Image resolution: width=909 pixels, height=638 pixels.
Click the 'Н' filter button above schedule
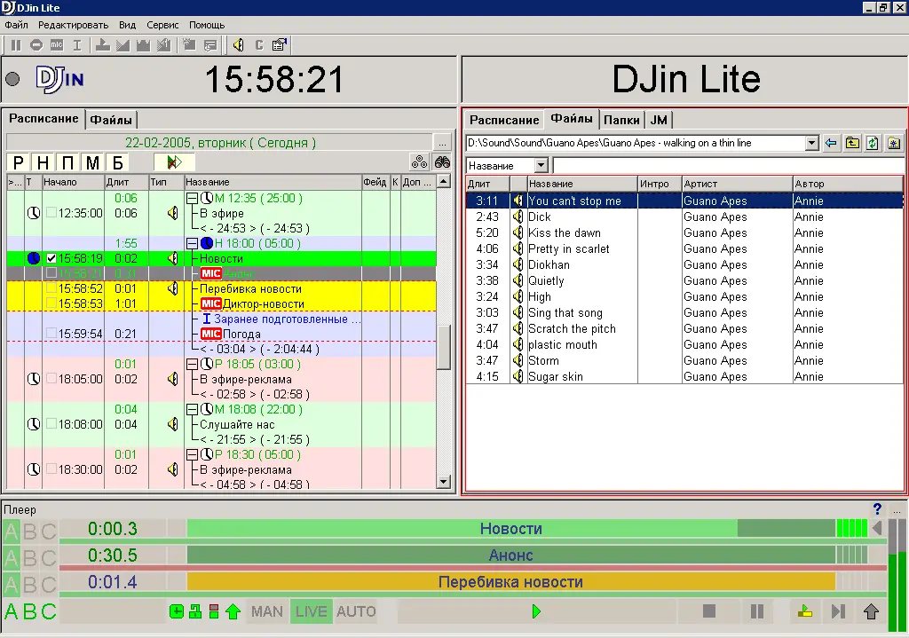coord(43,163)
